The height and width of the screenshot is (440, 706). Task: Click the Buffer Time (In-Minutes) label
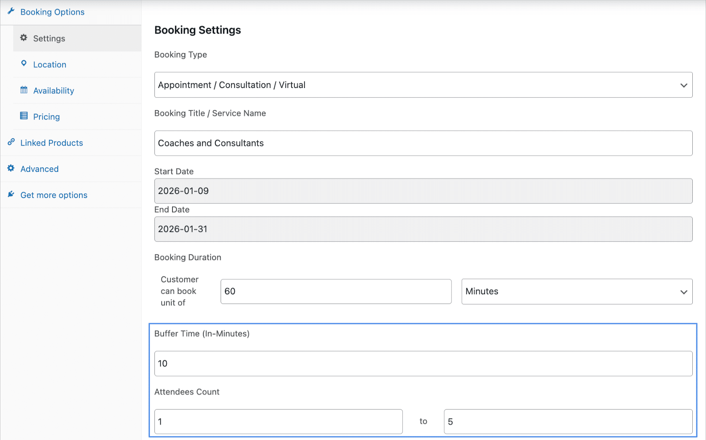[x=202, y=334]
